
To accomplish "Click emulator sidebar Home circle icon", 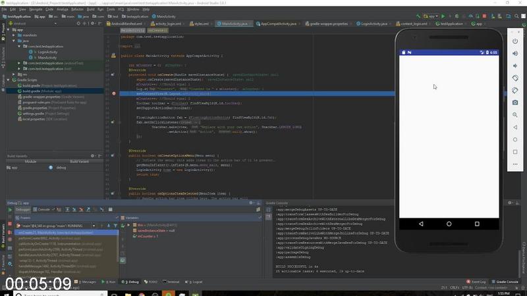I will [x=515, y=139].
